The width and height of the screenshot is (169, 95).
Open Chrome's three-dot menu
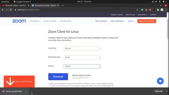(x=166, y=10)
